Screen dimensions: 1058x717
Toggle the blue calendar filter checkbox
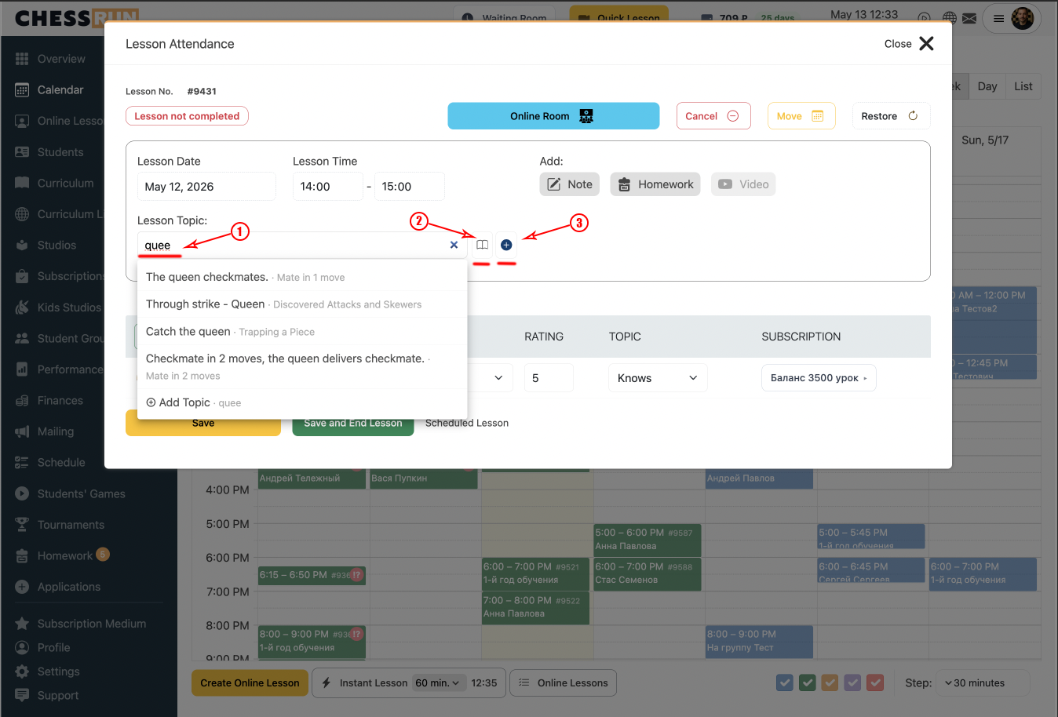784,682
